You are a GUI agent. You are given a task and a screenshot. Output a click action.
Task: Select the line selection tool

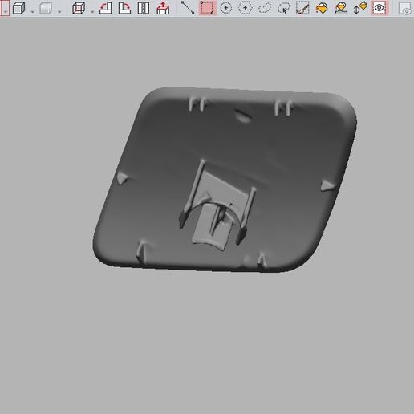coord(188,8)
